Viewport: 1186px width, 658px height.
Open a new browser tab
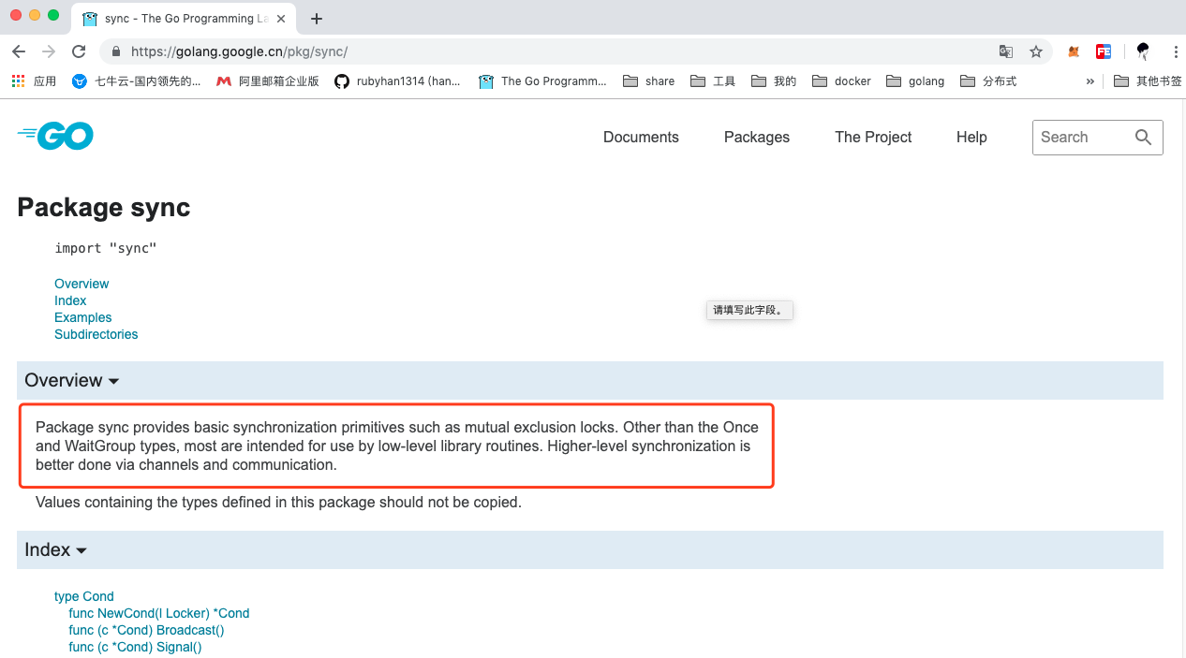coord(317,19)
